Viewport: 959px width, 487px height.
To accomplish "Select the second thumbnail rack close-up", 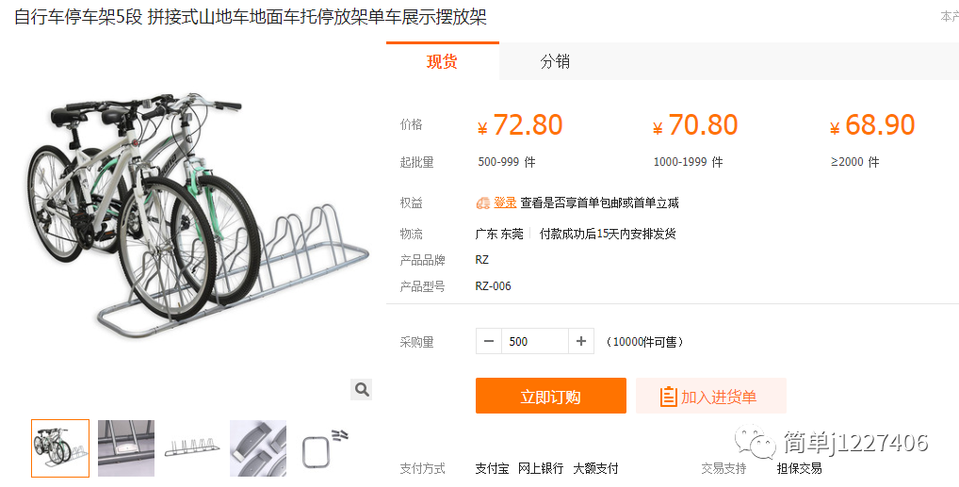I will coord(126,448).
